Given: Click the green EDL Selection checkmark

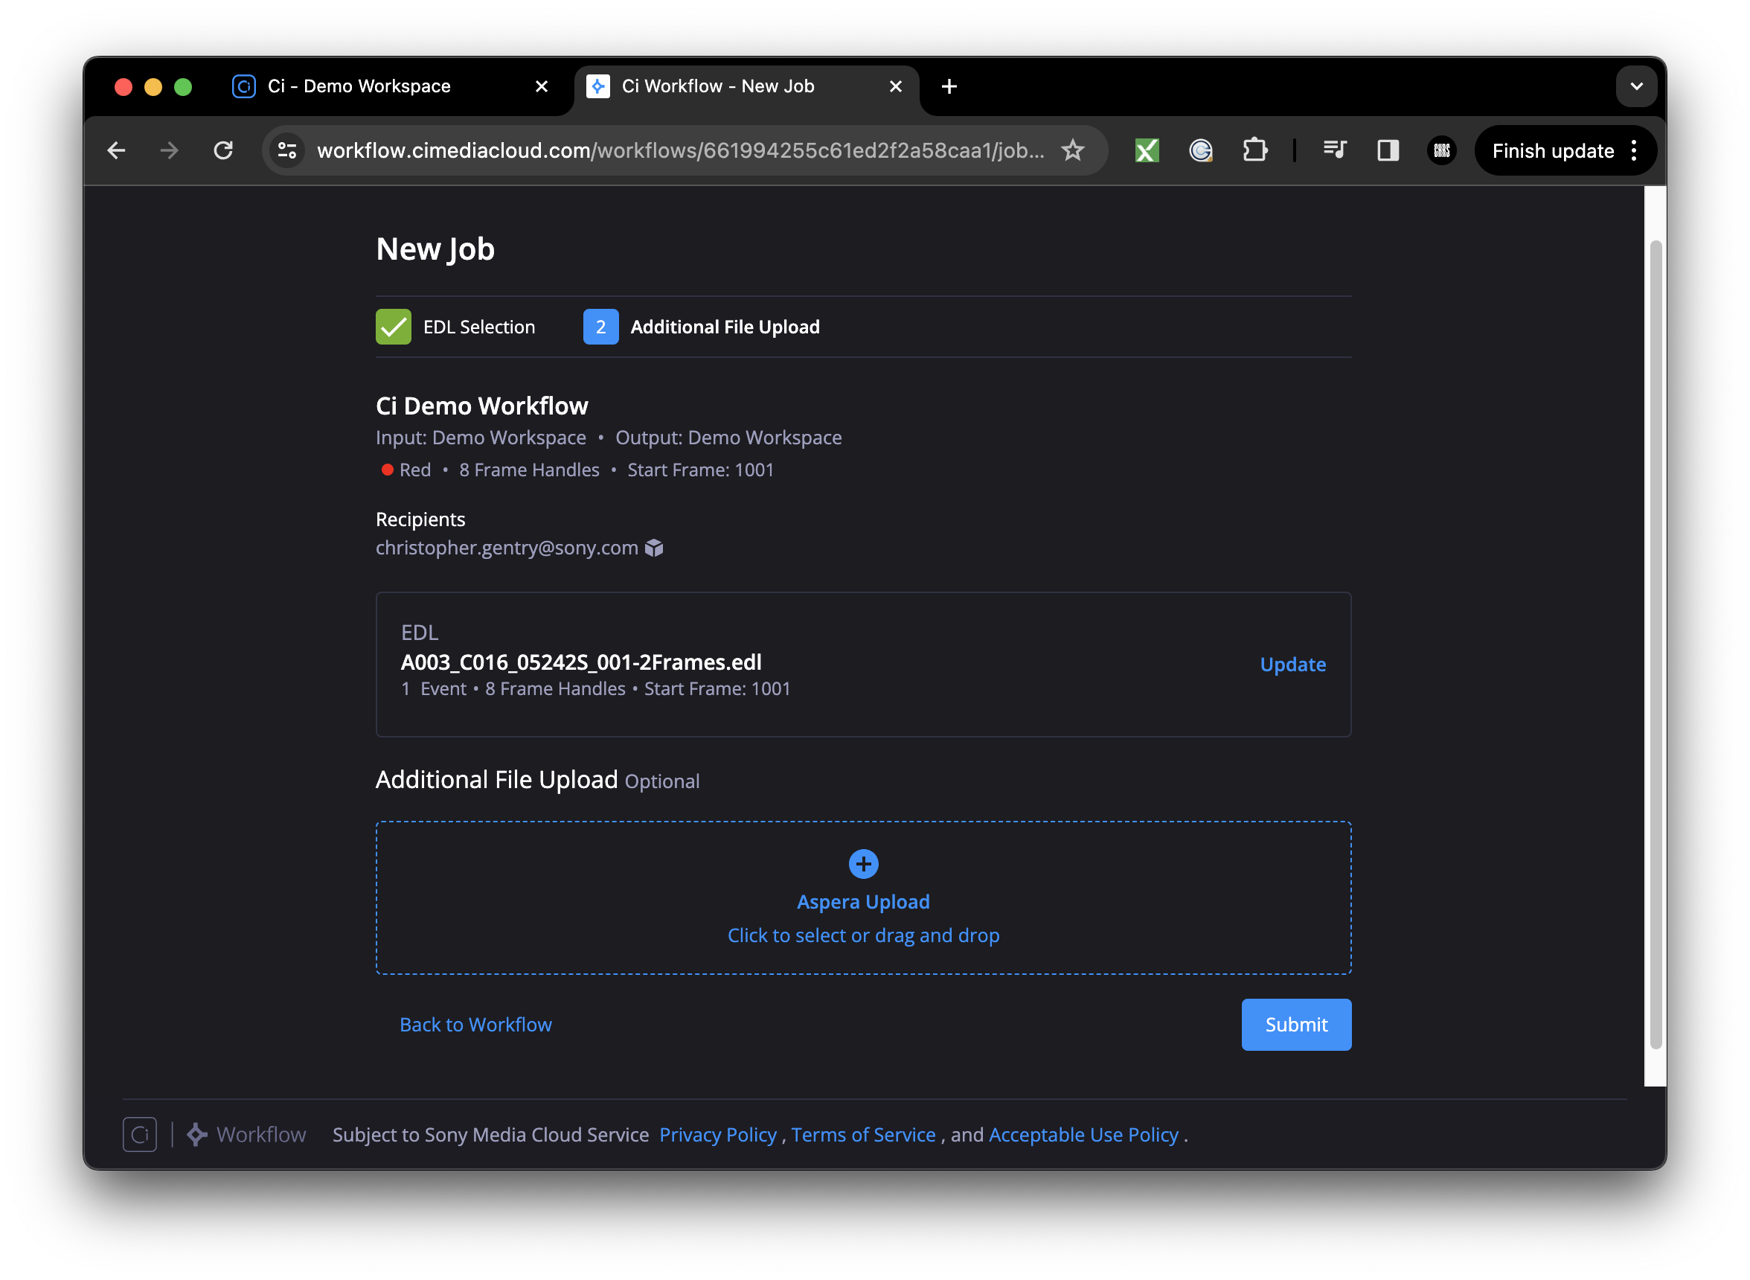Looking at the screenshot, I should click(x=394, y=326).
